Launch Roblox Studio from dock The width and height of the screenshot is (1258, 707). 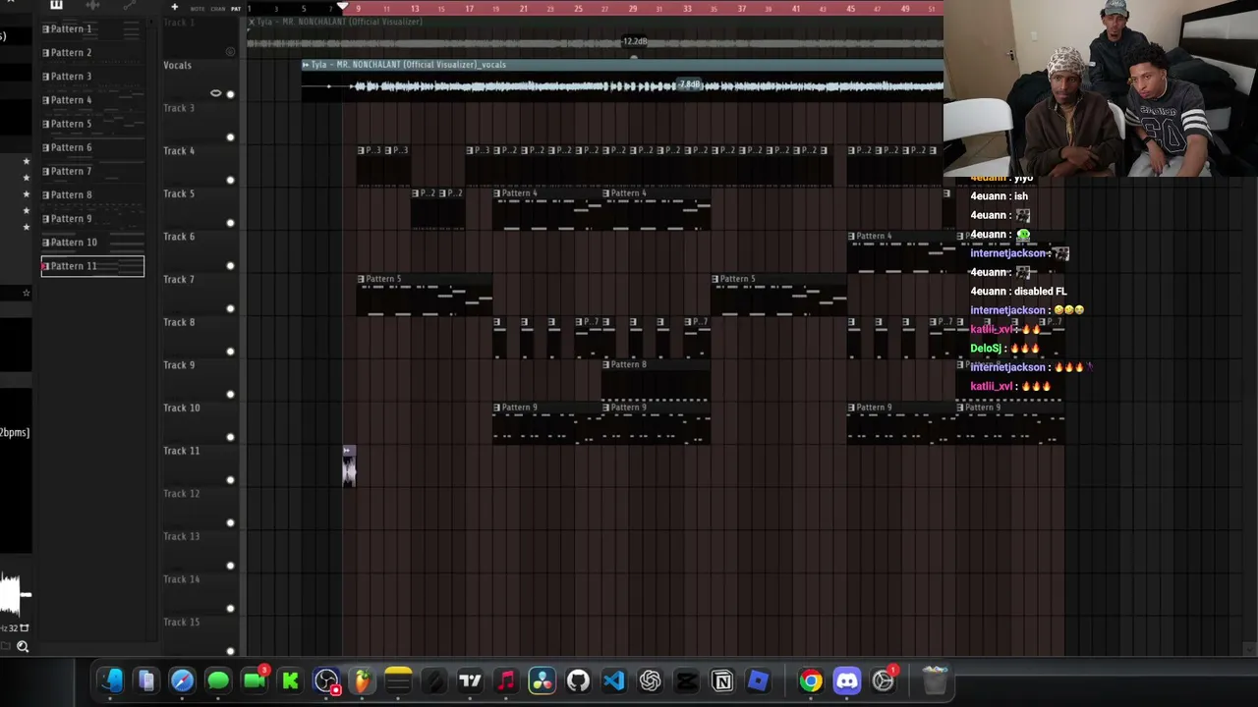(x=758, y=680)
